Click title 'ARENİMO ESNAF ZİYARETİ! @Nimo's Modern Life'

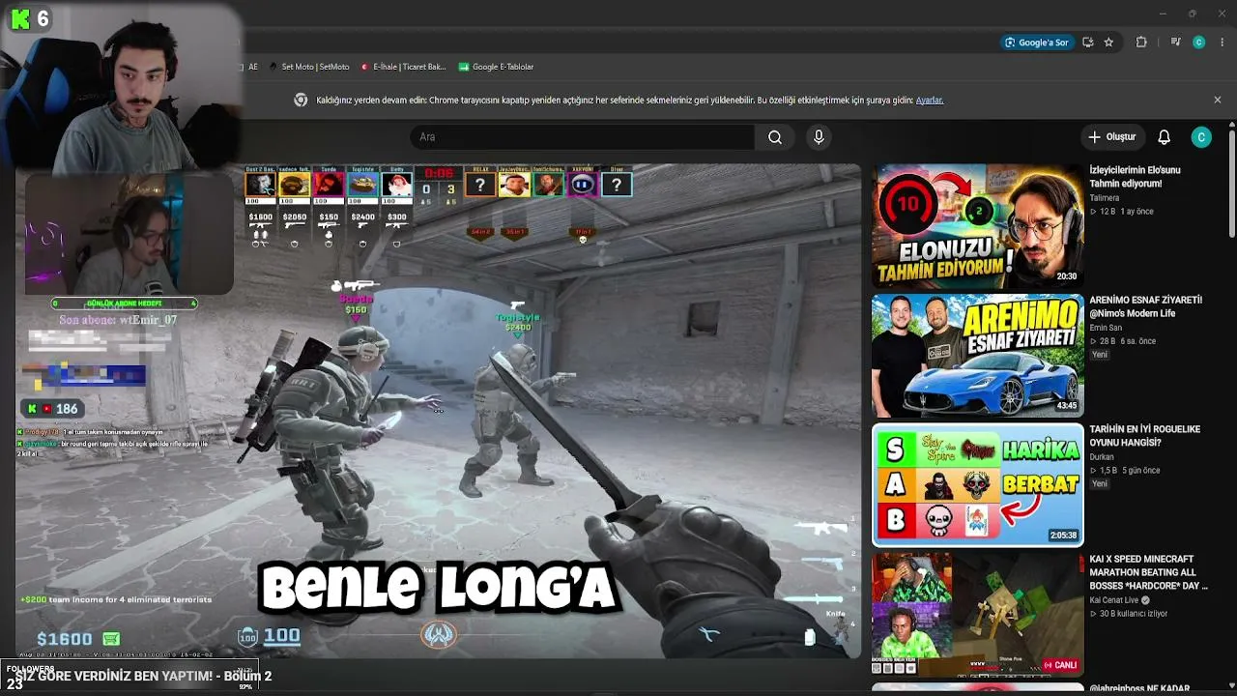[x=1146, y=306]
